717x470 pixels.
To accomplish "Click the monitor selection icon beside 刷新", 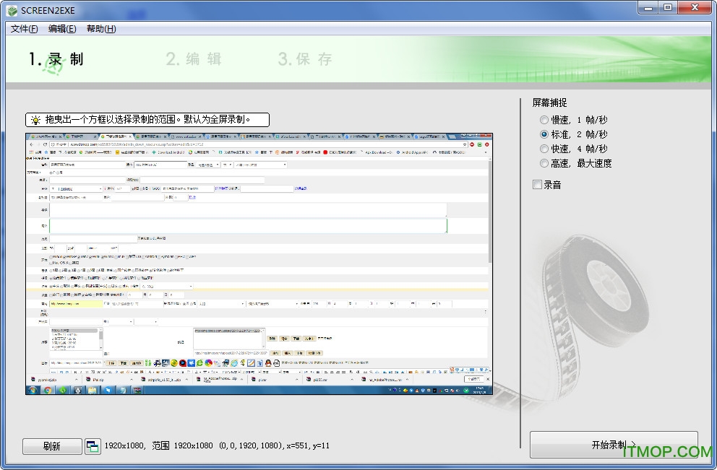I will pyautogui.click(x=93, y=446).
